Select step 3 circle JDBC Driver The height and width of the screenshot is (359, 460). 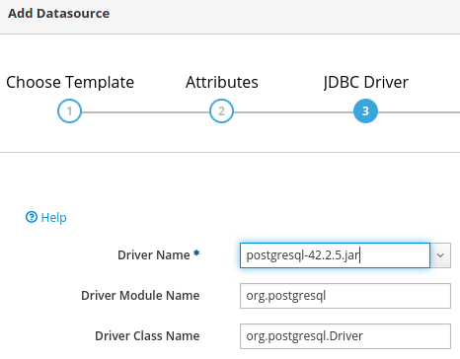365,111
